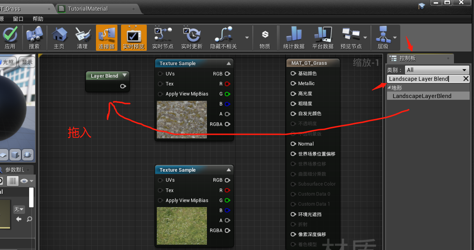
Task: Click the 搜索 (Search) toolbar icon
Action: click(x=34, y=38)
